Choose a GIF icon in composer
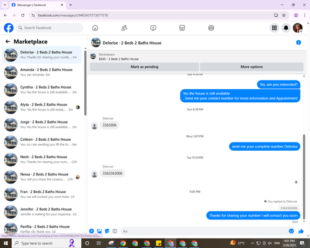This screenshot has width=310, height=248. (x=115, y=231)
